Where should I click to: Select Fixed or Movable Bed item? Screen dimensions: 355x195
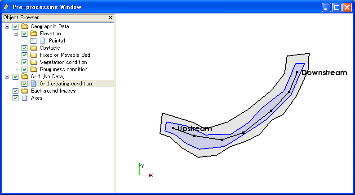65,55
